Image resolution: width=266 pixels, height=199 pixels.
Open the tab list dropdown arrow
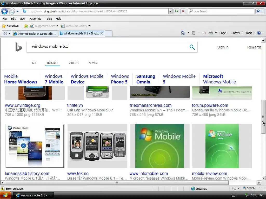pos(10,33)
